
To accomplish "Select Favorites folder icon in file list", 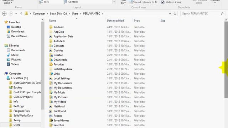I will [51, 64].
